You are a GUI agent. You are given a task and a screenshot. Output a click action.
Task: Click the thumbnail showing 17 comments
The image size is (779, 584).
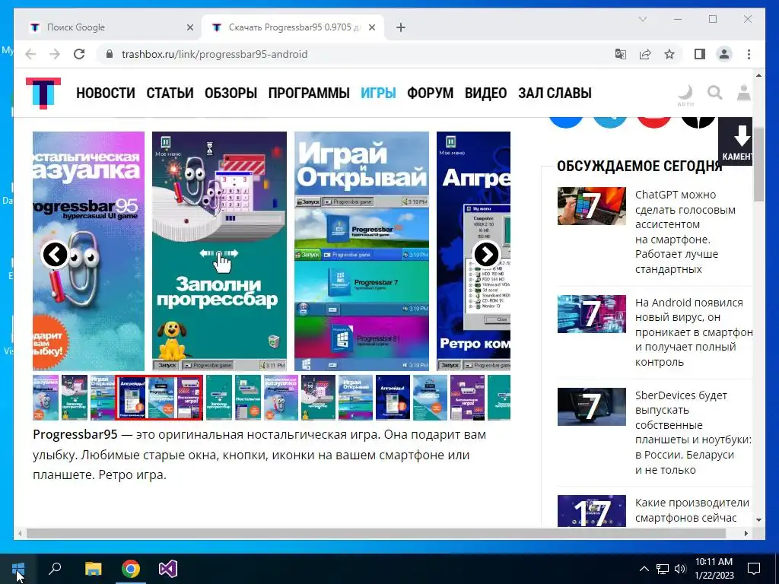coord(591,510)
